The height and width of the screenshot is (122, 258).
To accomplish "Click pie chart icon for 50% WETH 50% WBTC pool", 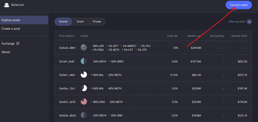I will 84,61.
